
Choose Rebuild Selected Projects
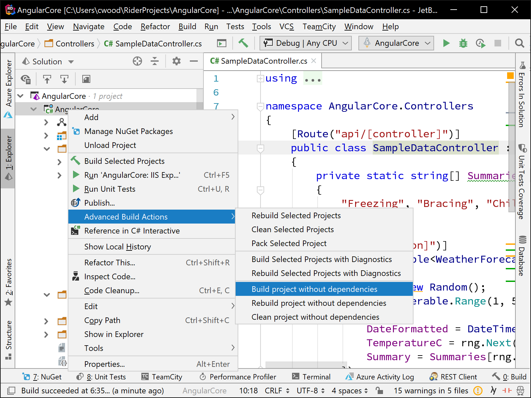(324, 216)
